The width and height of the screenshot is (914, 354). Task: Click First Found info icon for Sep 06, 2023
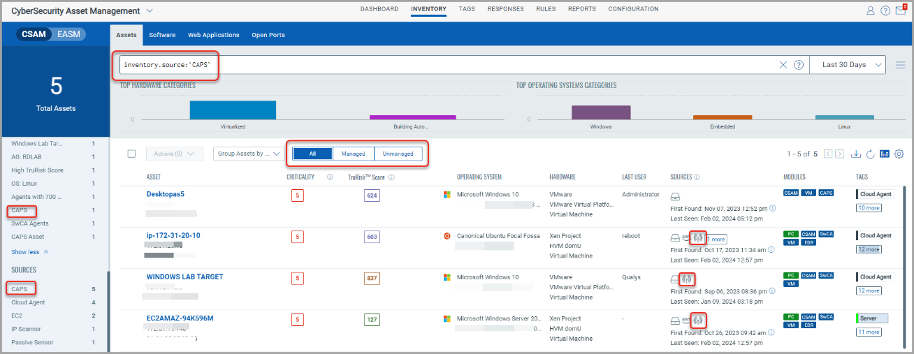(x=772, y=290)
